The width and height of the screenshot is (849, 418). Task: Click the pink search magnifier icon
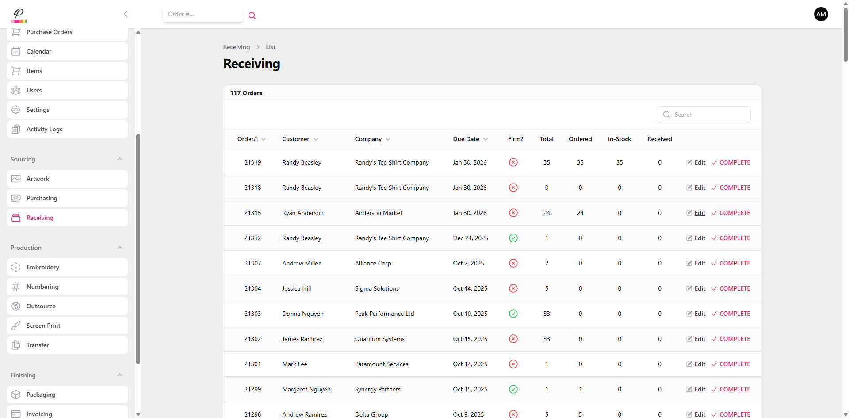pyautogui.click(x=252, y=15)
